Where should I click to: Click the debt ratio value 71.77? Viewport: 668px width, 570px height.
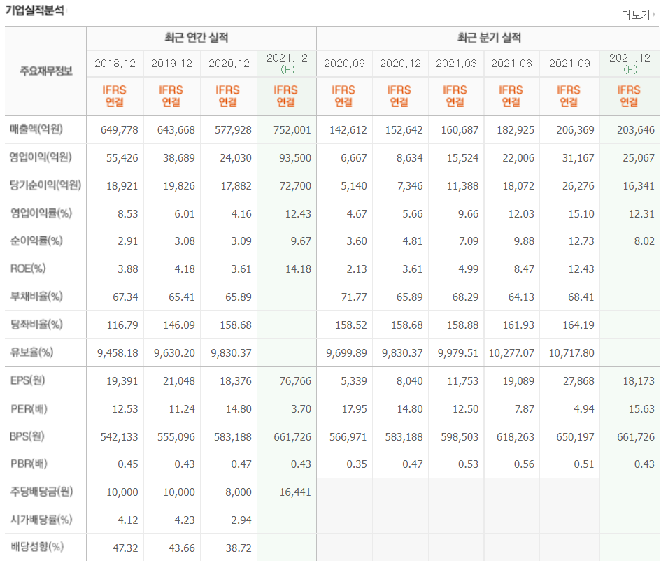(x=354, y=297)
